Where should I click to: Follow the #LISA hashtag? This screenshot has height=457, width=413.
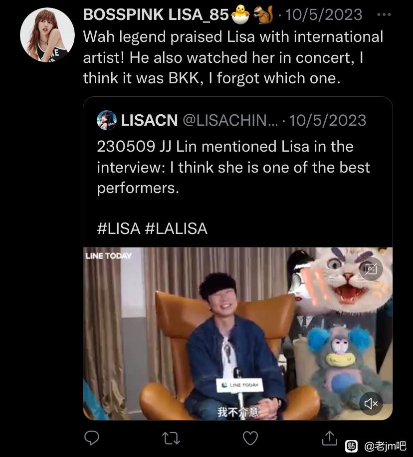[119, 228]
